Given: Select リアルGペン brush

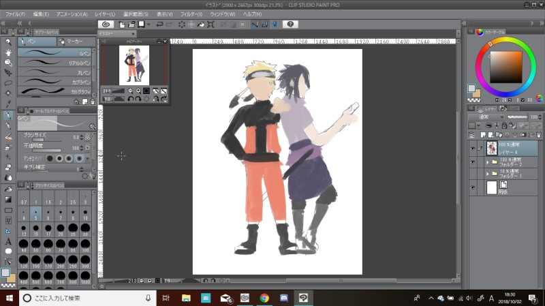Looking at the screenshot, I should pos(54,63).
